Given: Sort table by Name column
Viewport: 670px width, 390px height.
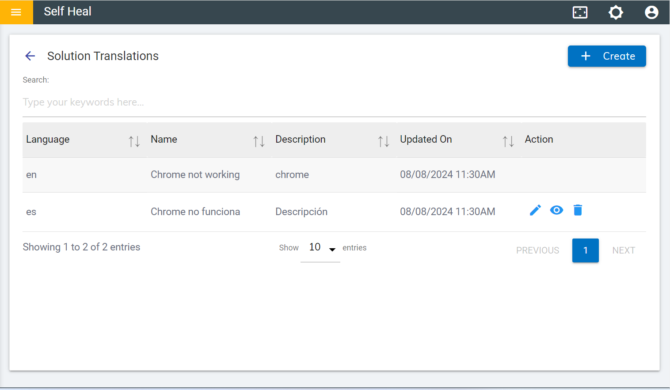Looking at the screenshot, I should point(259,141).
